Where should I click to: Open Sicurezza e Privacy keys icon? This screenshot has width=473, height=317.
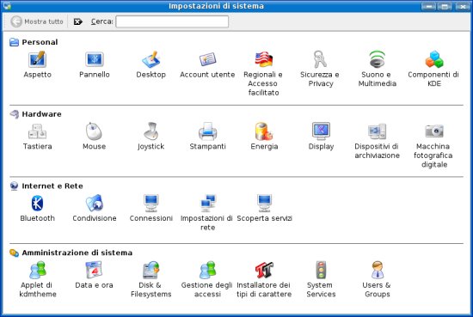321,59
